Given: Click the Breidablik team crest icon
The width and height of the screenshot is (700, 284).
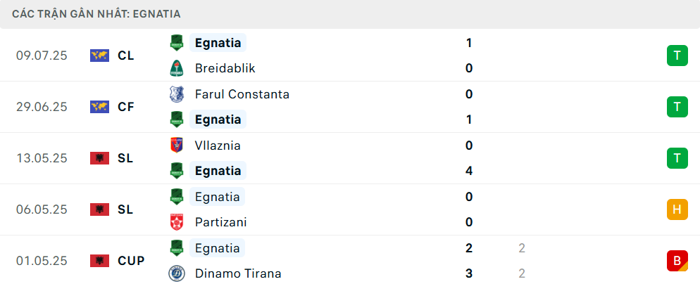Looking at the screenshot, I should point(177,68).
